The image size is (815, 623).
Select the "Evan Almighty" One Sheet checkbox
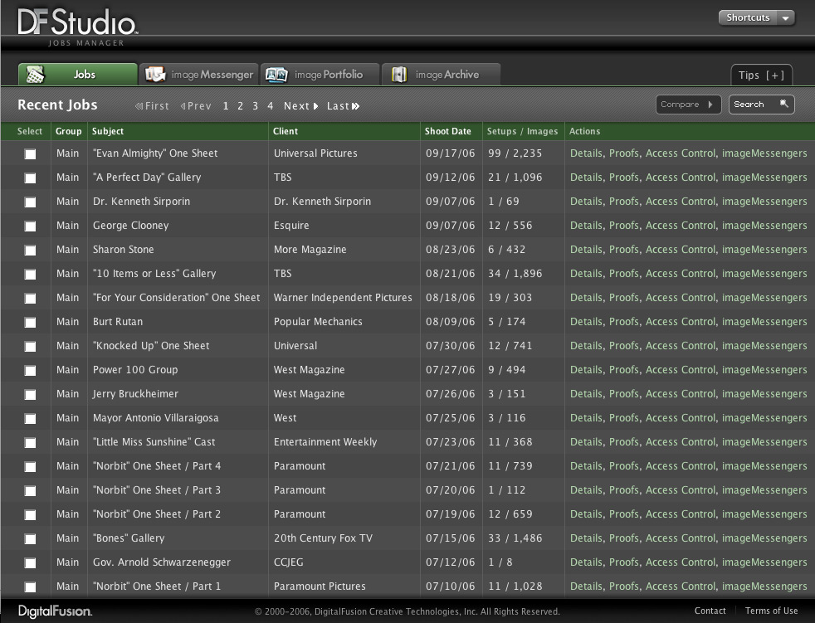(x=31, y=154)
